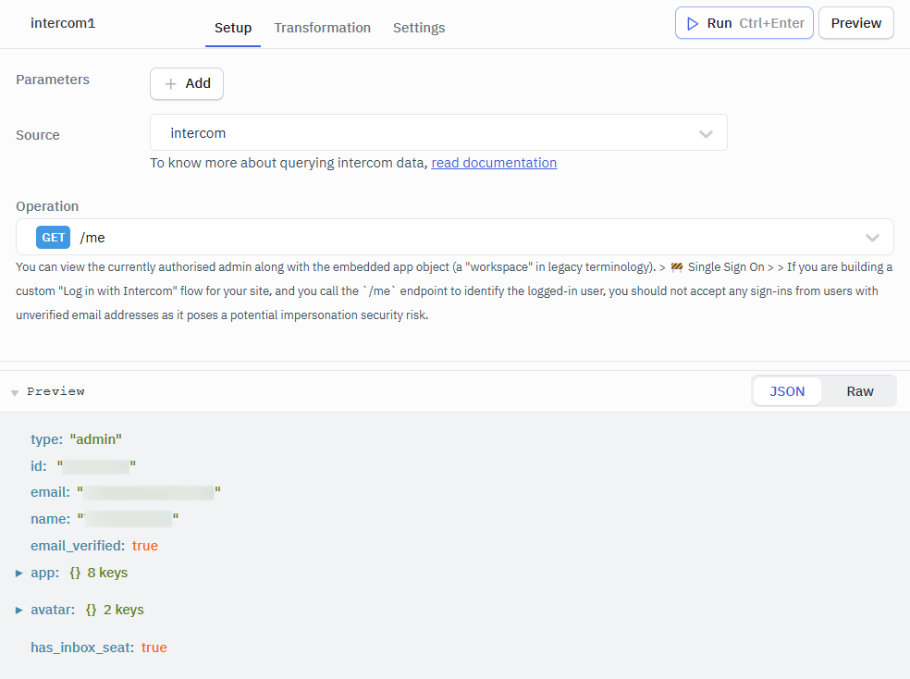Viewport: 910px width, 679px height.
Task: Expand the app object node
Action: (18, 574)
